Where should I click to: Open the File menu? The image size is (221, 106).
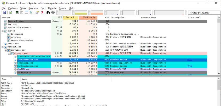click(x=3, y=8)
